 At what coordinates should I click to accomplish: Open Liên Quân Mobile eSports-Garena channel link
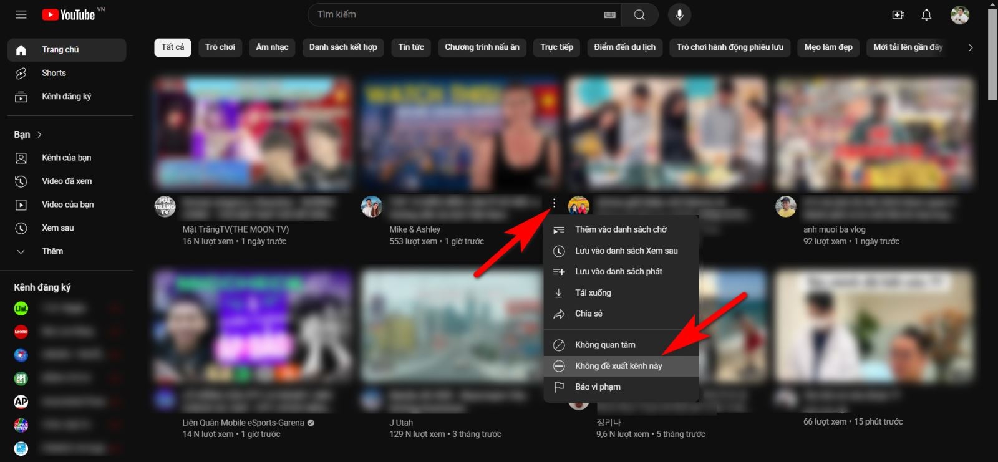pyautogui.click(x=243, y=423)
